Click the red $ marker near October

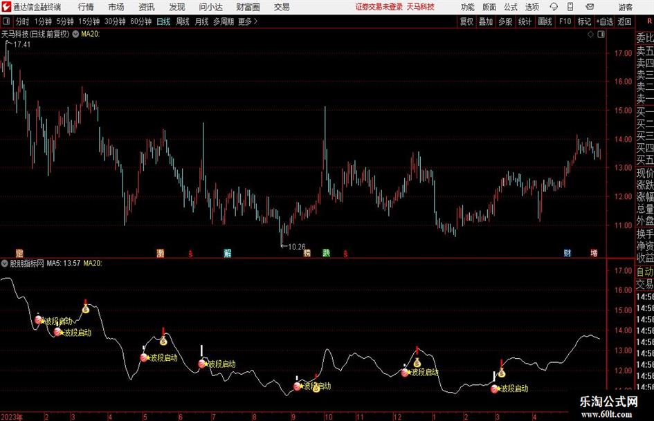345,254
